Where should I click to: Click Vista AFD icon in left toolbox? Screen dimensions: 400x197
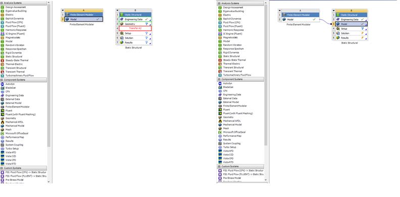pos(3,153)
